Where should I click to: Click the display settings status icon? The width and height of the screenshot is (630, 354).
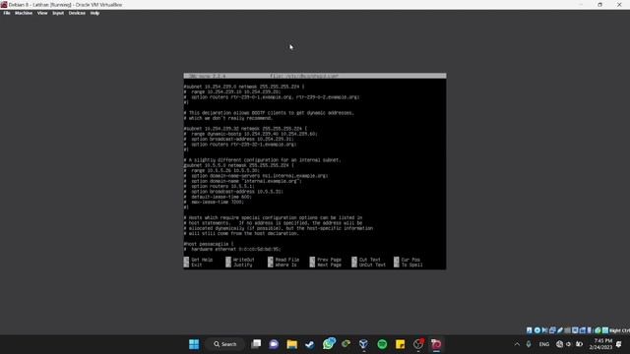[x=575, y=330]
